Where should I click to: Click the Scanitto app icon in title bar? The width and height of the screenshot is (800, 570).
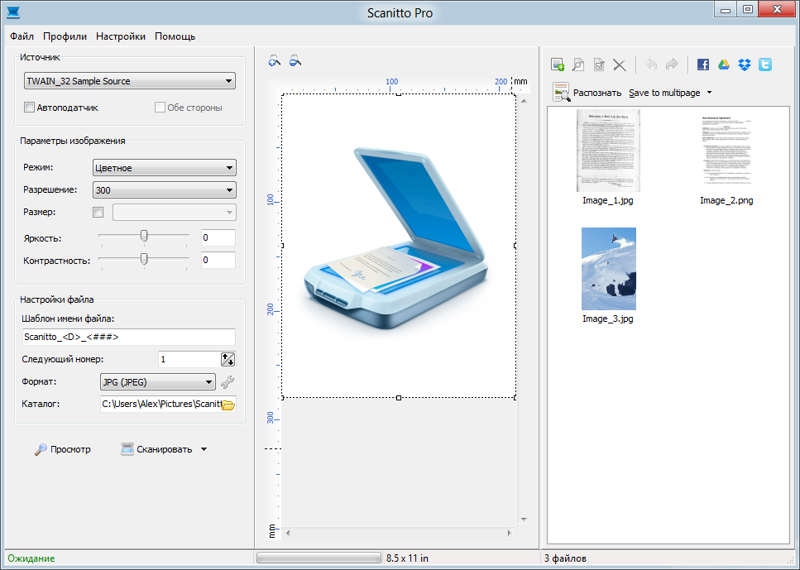pos(12,12)
